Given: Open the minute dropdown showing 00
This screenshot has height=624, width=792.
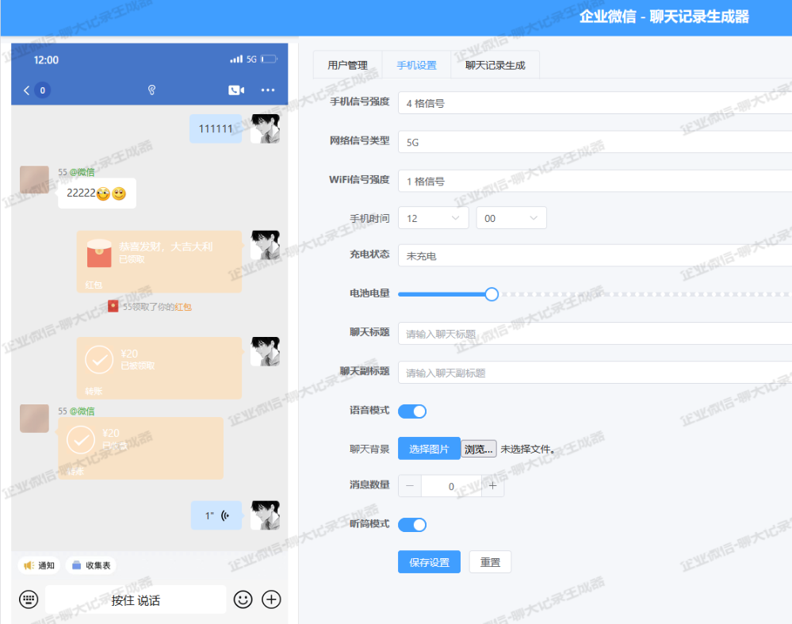Looking at the screenshot, I should click(511, 218).
